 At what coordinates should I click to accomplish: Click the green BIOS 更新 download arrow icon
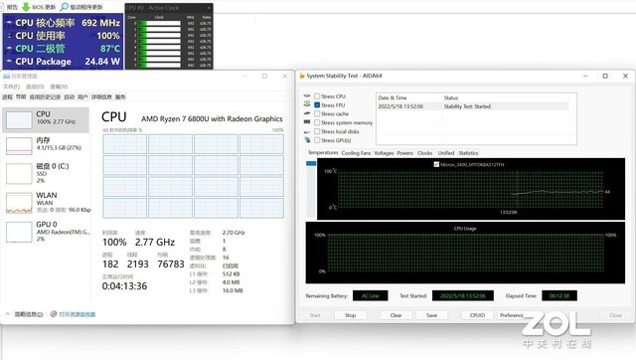[x=26, y=7]
